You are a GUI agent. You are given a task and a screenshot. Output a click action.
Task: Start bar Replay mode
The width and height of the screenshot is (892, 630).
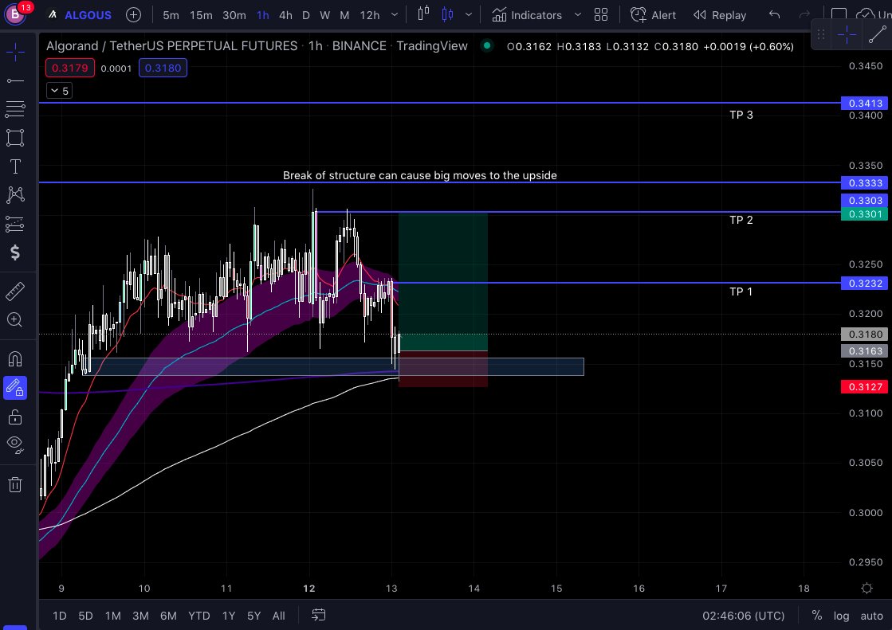click(x=720, y=15)
